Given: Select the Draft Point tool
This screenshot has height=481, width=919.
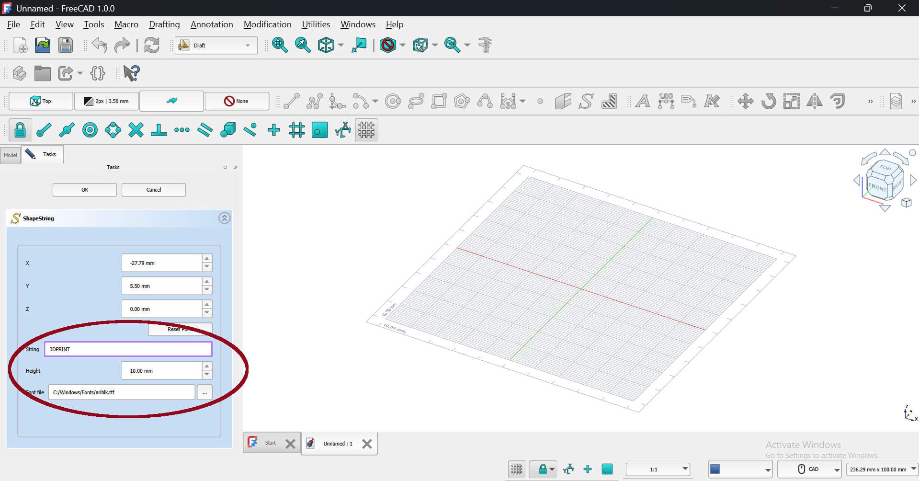Looking at the screenshot, I should 540,101.
